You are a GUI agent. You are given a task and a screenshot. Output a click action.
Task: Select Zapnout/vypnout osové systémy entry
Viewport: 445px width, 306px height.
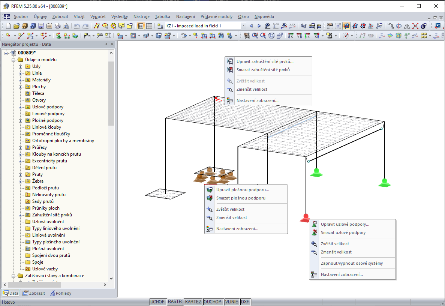coord(352,263)
